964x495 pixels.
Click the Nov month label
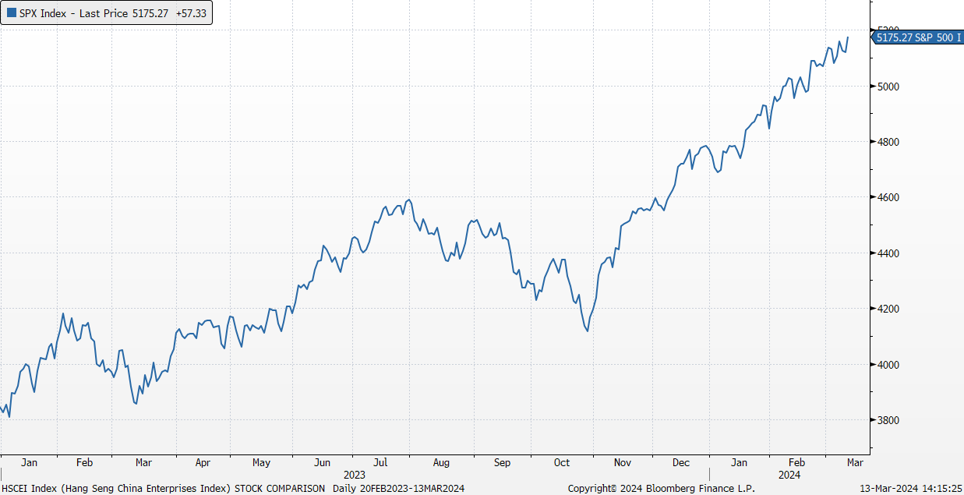pyautogui.click(x=622, y=462)
